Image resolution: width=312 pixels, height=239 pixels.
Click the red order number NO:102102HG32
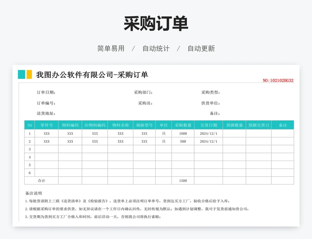[x=278, y=80]
